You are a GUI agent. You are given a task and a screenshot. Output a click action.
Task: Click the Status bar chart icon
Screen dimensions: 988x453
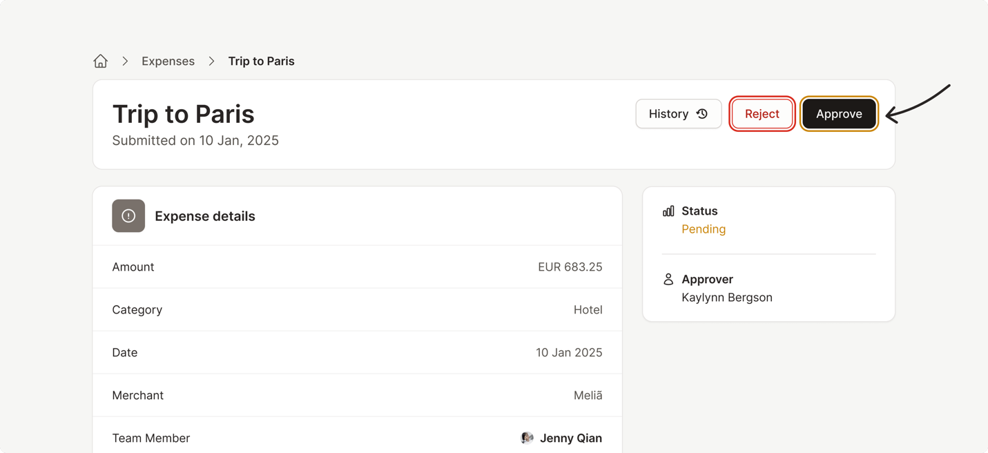coord(668,211)
